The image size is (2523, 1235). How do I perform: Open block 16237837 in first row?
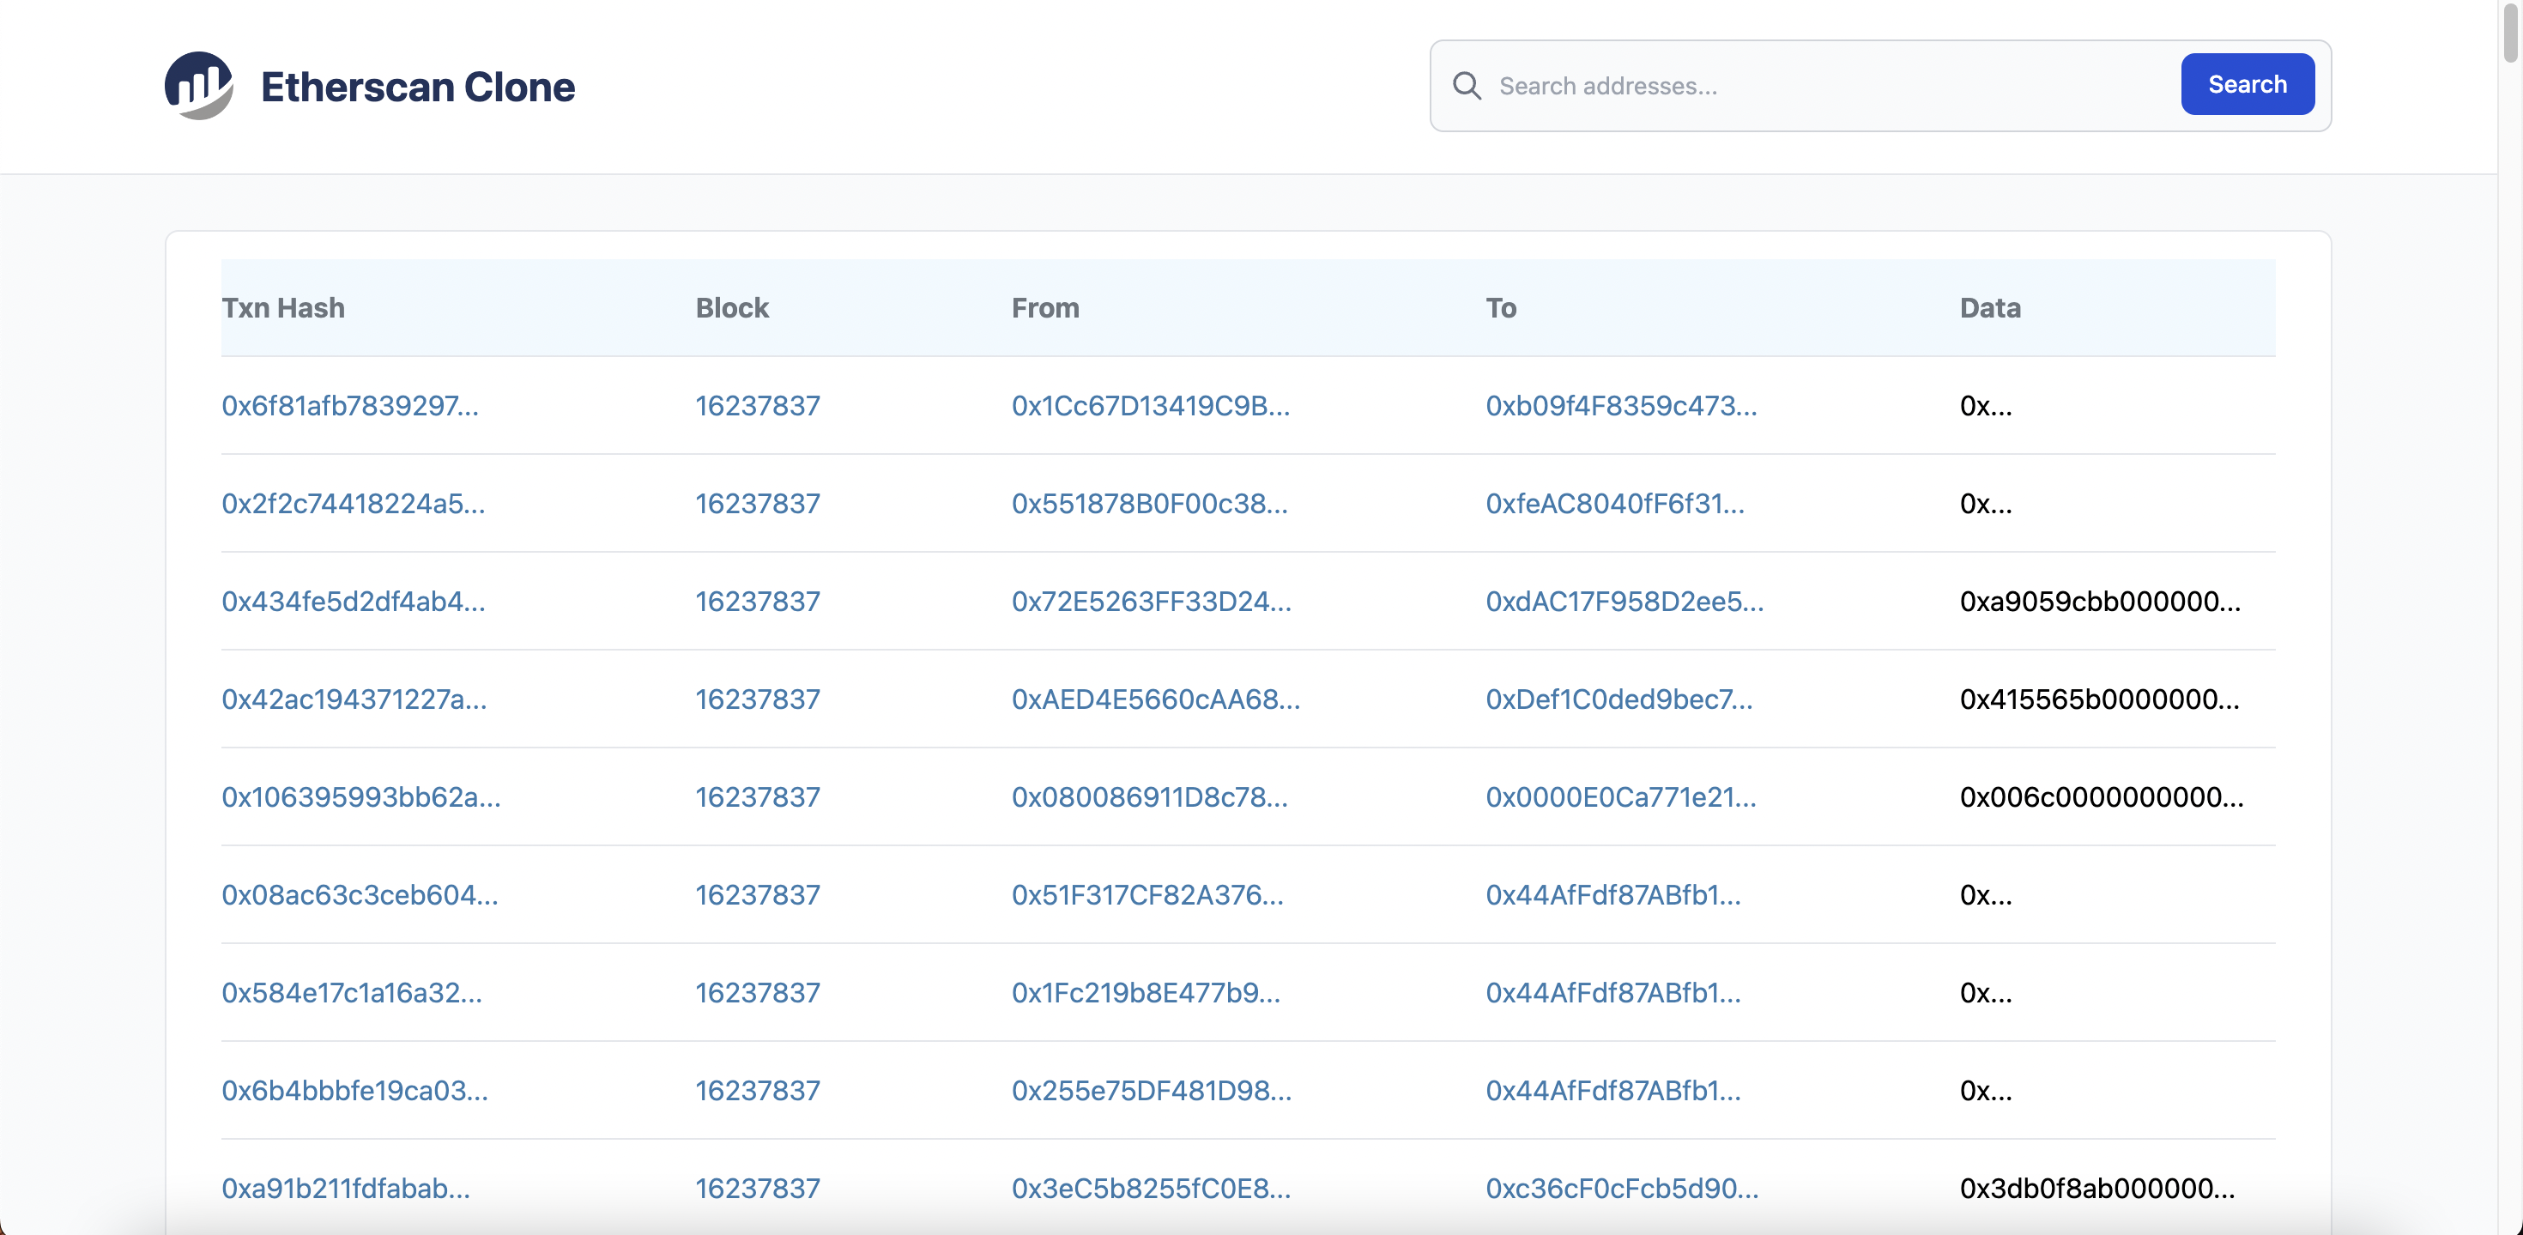coord(757,405)
